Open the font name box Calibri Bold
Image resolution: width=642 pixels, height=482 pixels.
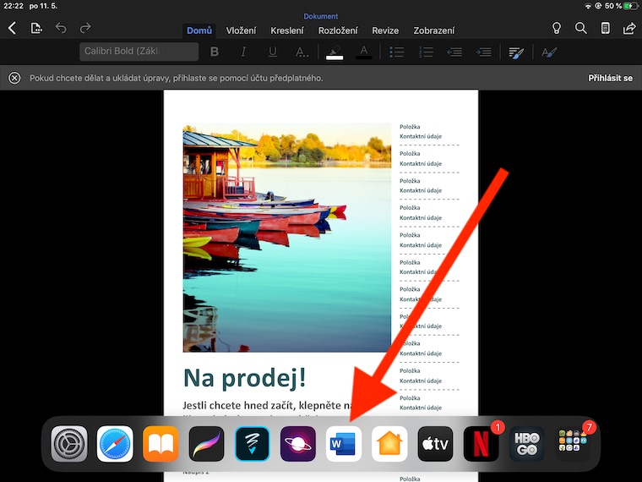tap(139, 52)
